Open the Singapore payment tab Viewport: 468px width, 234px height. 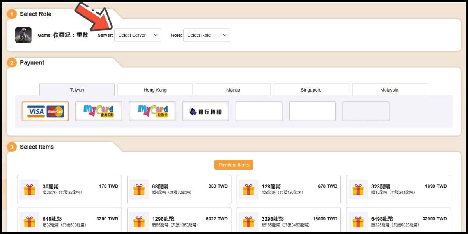pos(311,90)
